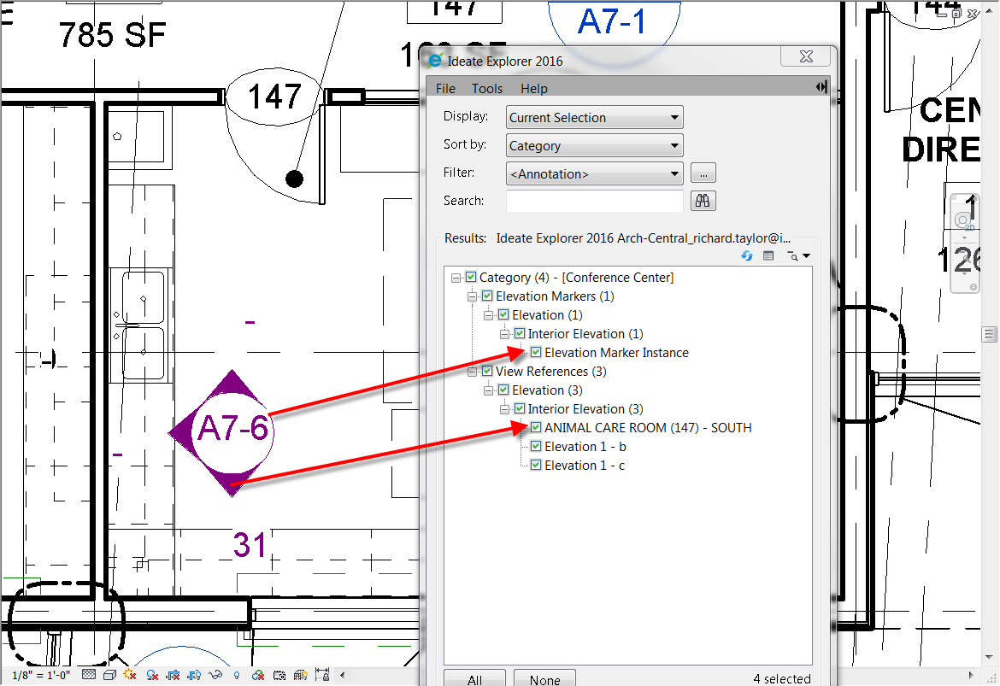Refresh the results list

click(x=746, y=255)
